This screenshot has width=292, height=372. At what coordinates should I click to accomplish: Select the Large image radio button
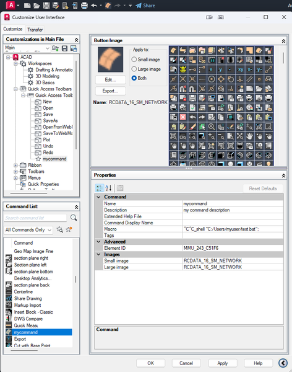coord(134,69)
